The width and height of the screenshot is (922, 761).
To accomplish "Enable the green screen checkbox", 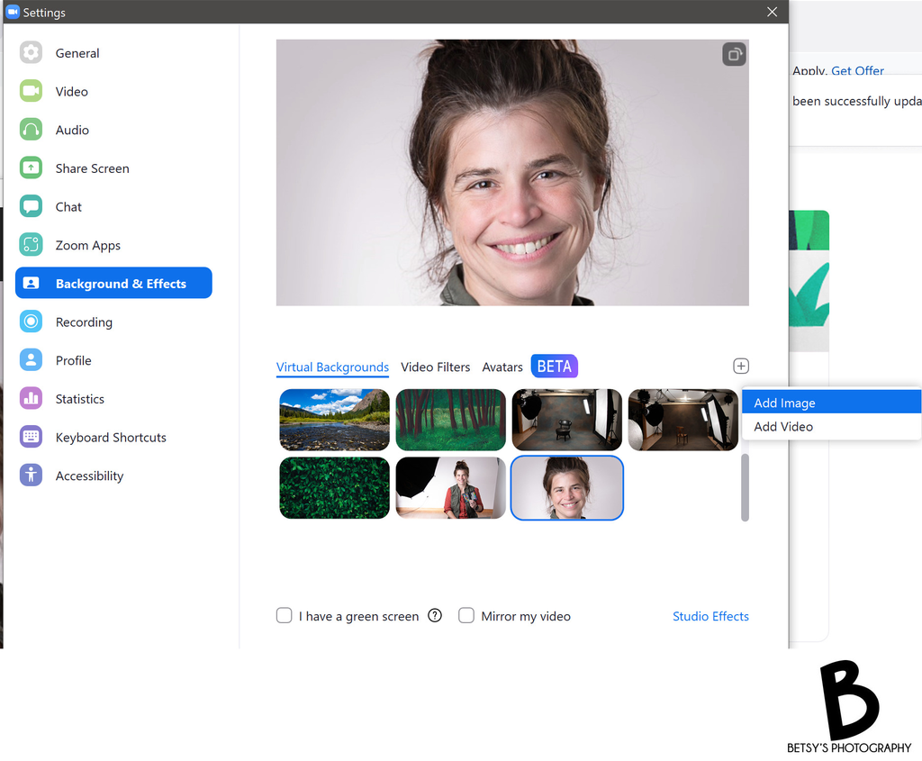I will pyautogui.click(x=285, y=616).
